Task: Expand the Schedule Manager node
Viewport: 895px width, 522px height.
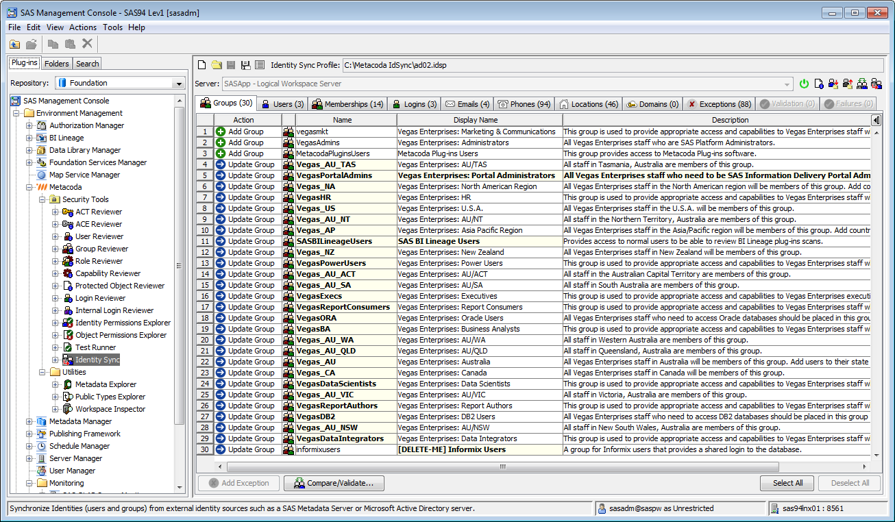Action: 29,446
